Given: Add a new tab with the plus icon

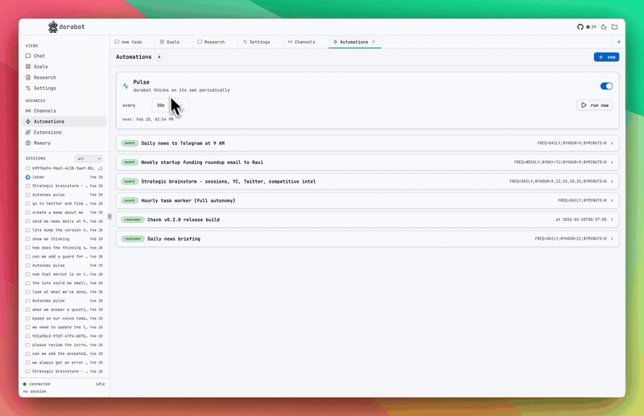Looking at the screenshot, I should [618, 42].
